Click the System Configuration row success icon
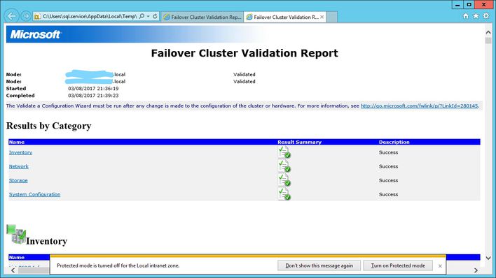 [x=284, y=194]
